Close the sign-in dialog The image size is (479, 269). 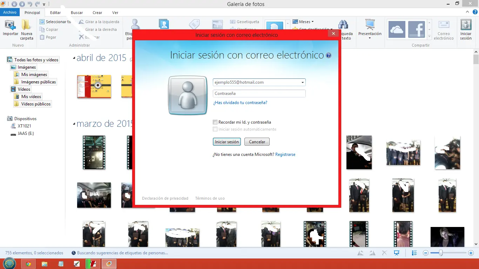(x=333, y=34)
